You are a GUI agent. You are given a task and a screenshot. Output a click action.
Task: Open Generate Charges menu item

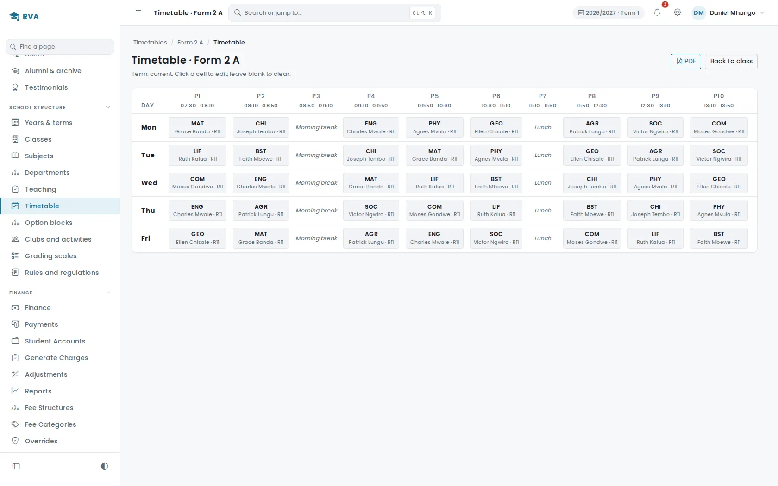click(x=60, y=358)
